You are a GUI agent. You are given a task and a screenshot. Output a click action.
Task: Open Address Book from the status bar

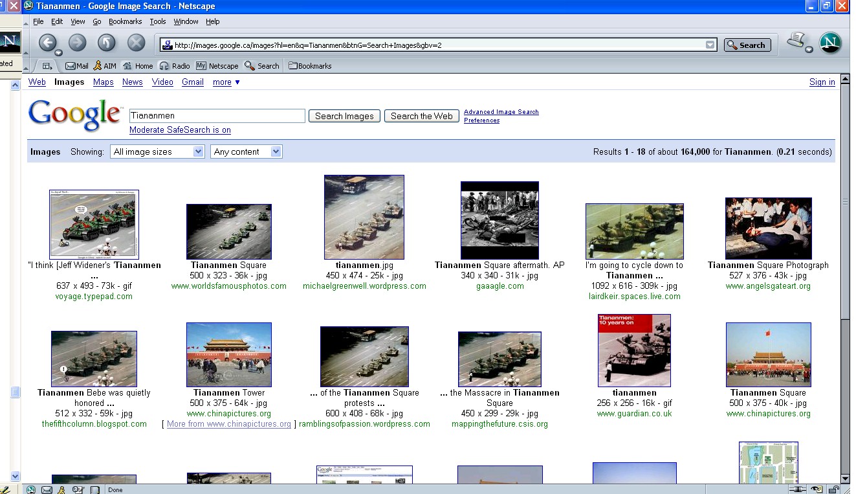tap(94, 489)
